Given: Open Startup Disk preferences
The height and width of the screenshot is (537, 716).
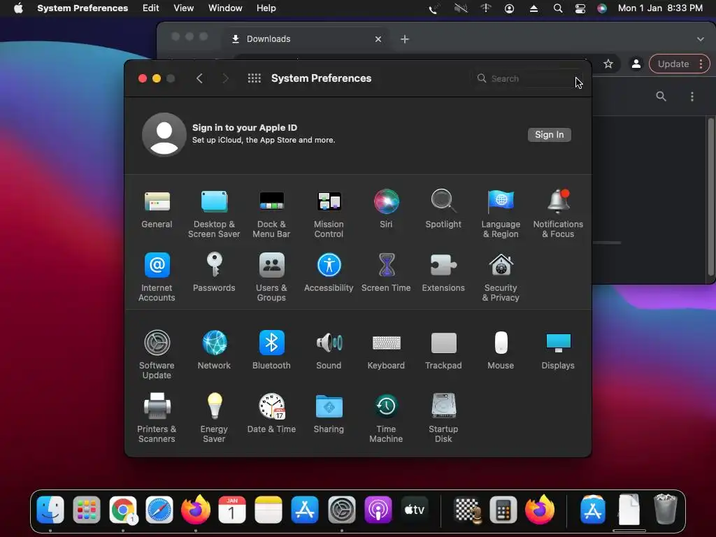Looking at the screenshot, I should click(x=443, y=418).
